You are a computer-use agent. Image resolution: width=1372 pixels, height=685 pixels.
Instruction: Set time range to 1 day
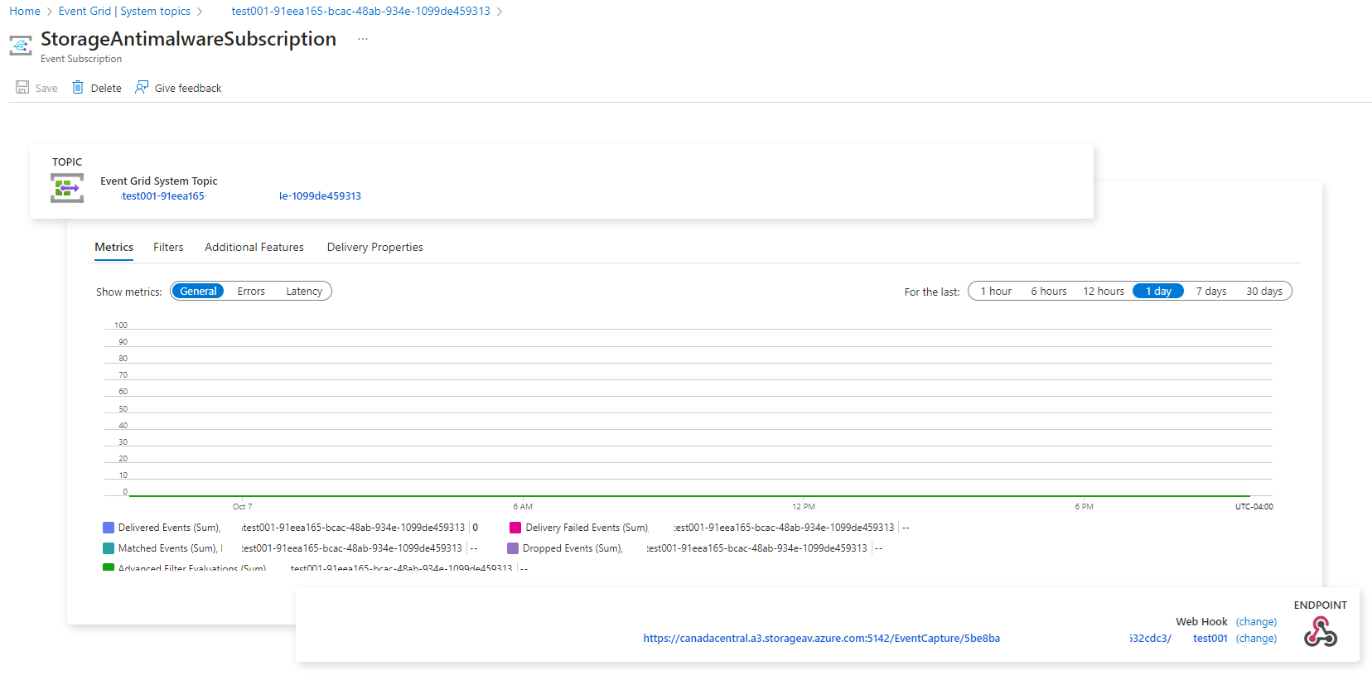click(x=1158, y=292)
